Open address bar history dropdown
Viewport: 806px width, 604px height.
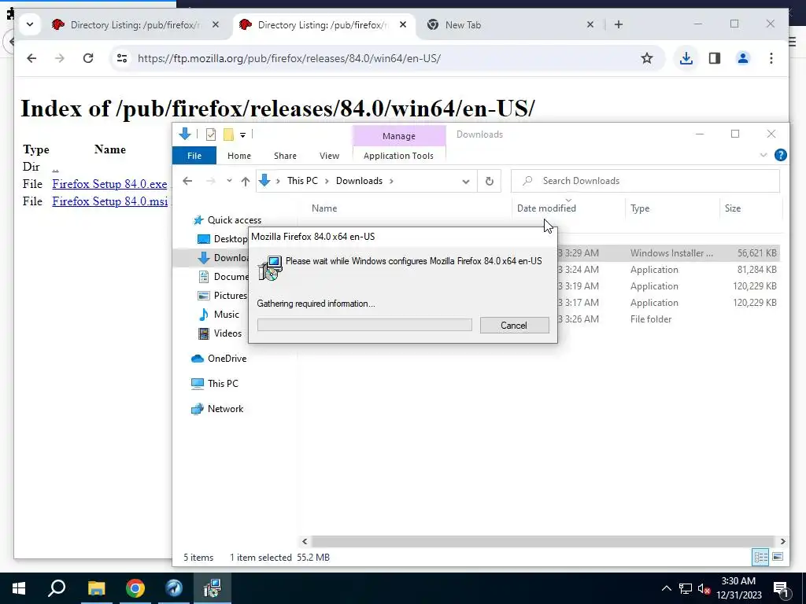click(466, 182)
